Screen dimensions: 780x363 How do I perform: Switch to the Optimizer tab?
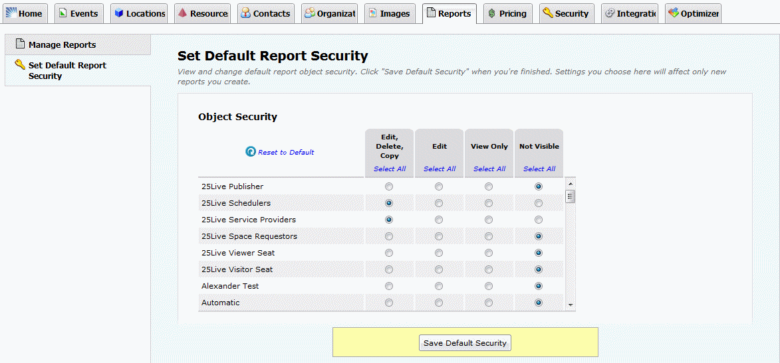[x=693, y=13]
